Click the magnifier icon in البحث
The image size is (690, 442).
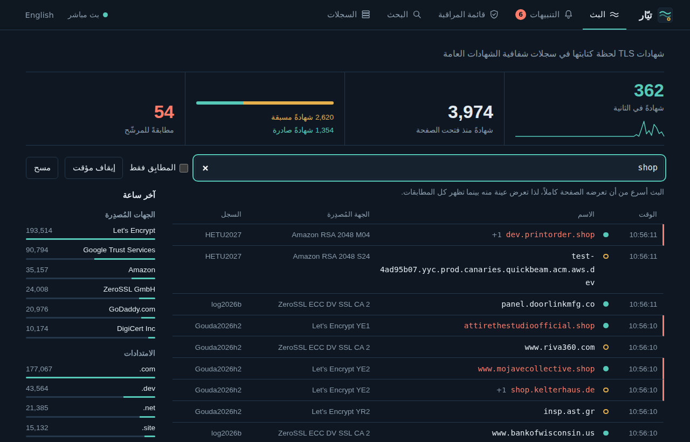[417, 15]
